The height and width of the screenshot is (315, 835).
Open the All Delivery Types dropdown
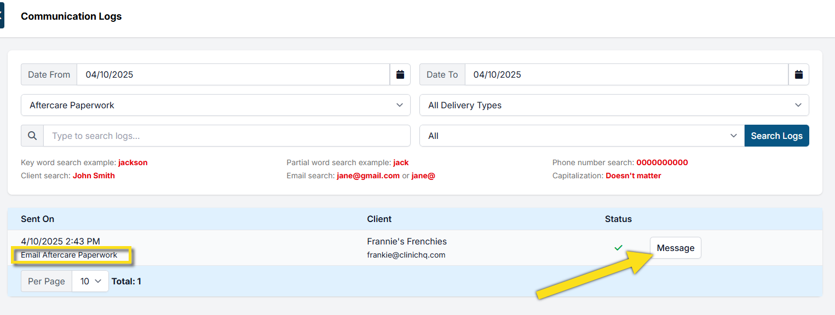[614, 105]
